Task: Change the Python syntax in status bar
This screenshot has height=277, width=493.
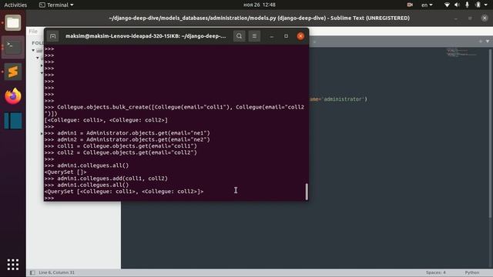Action: click(472, 272)
